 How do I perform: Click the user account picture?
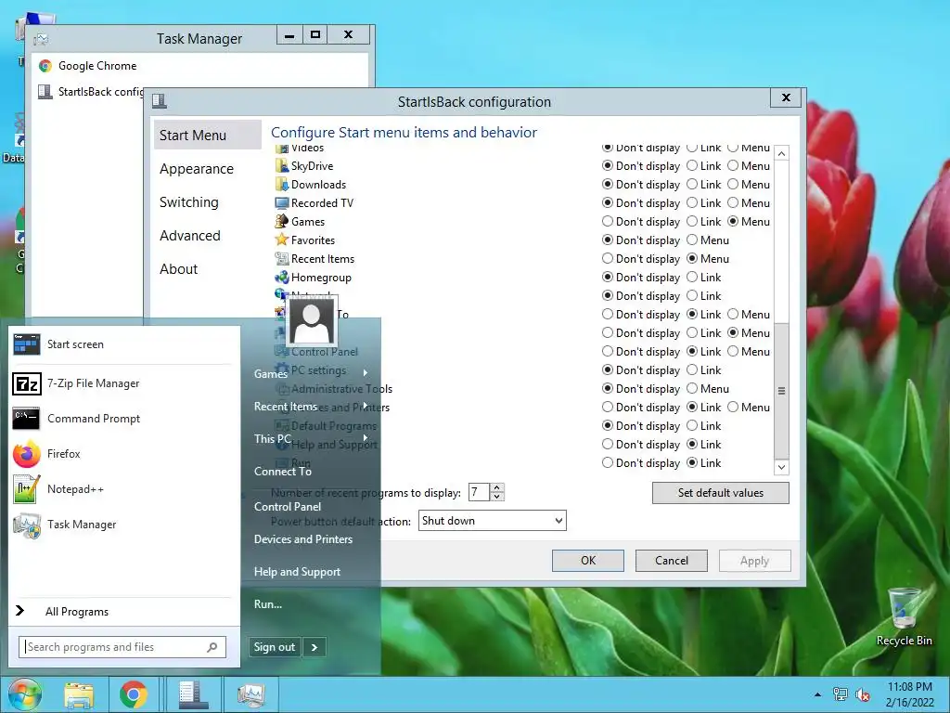click(x=312, y=320)
